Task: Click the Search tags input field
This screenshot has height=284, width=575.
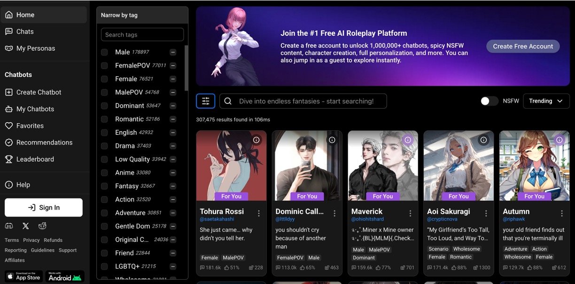Action: (142, 35)
